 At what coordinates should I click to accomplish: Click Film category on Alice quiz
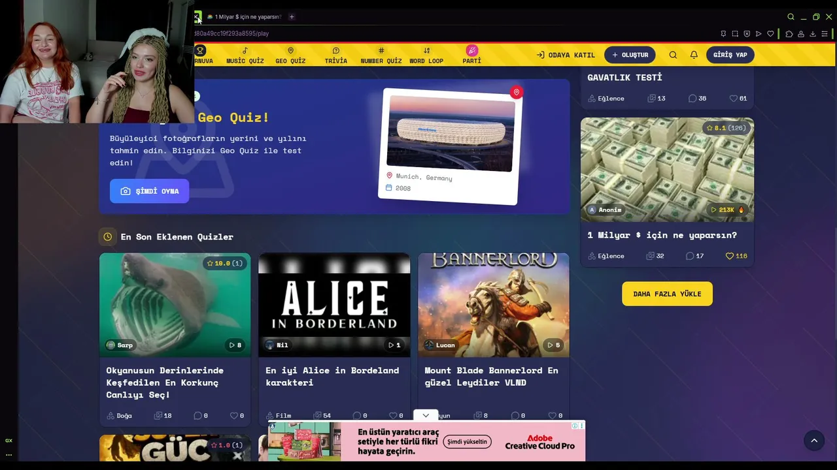[x=279, y=416]
